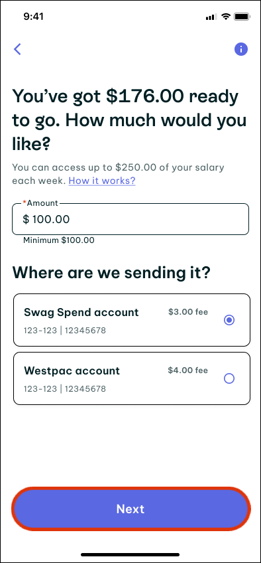Choose the Westpac account card
Image resolution: width=261 pixels, height=563 pixels.
(x=131, y=378)
